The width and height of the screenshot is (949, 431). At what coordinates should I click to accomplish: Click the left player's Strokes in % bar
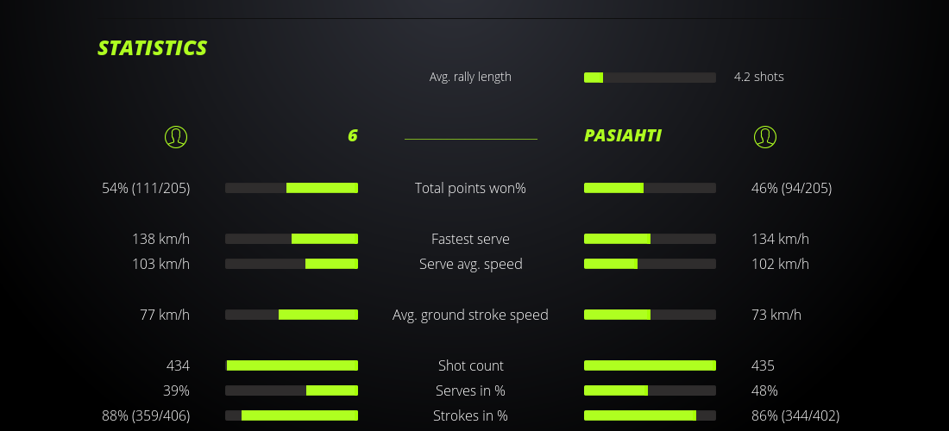292,415
